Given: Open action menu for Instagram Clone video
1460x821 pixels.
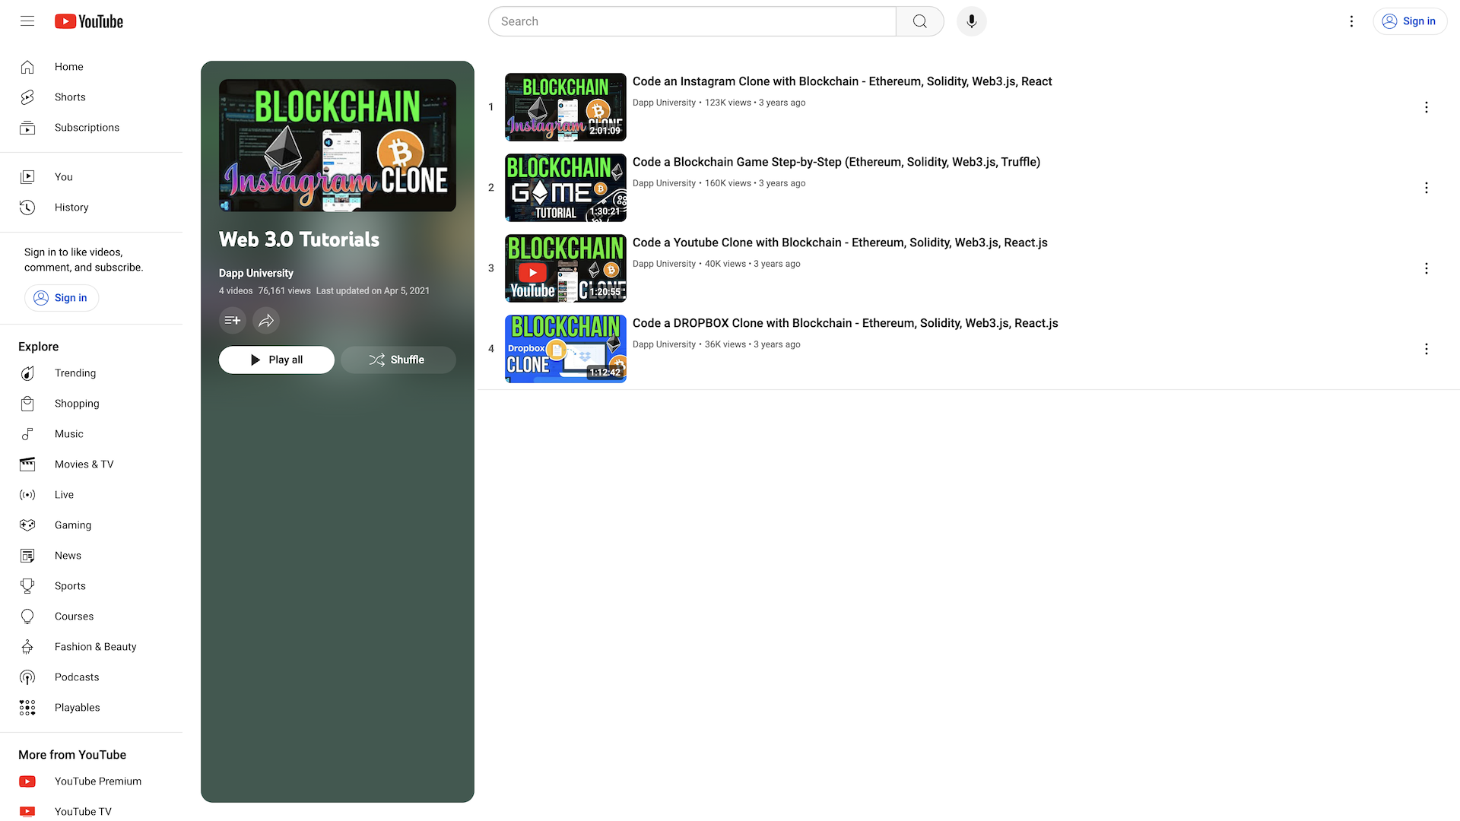Looking at the screenshot, I should click(1427, 107).
